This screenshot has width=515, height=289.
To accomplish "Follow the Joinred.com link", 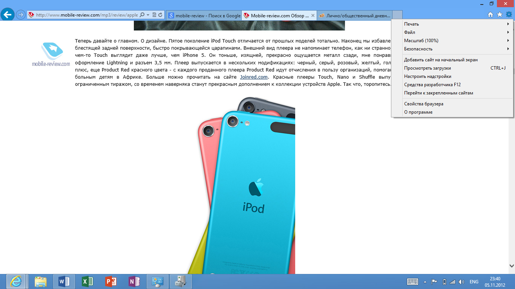I will [x=254, y=77].
